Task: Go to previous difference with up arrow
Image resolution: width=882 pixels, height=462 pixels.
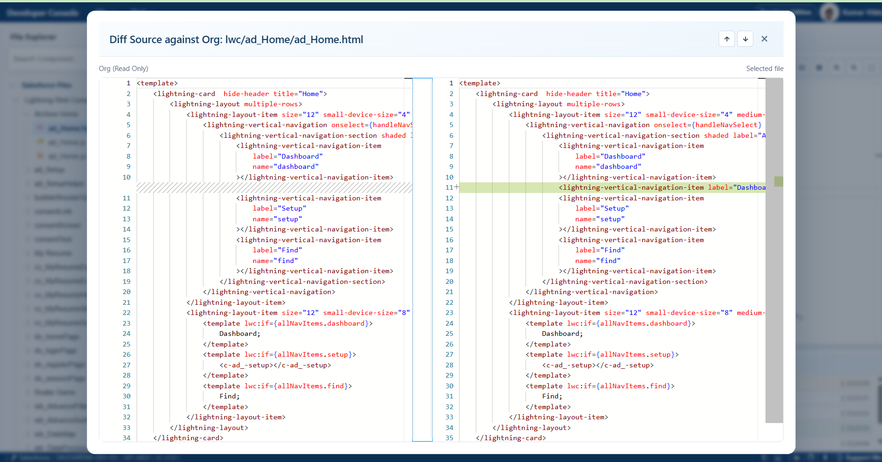Action: click(727, 39)
